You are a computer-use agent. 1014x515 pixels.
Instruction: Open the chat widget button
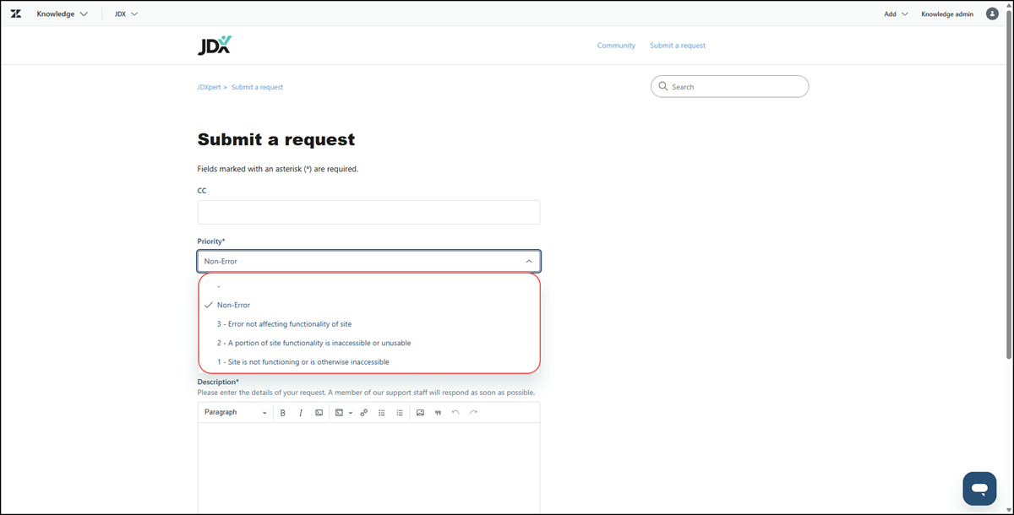tap(979, 489)
